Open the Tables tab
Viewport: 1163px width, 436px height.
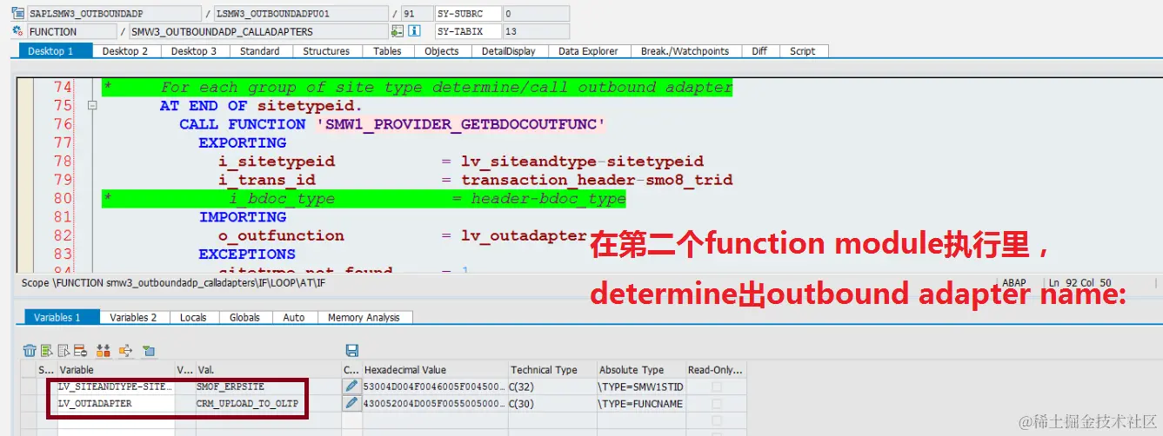coord(388,51)
